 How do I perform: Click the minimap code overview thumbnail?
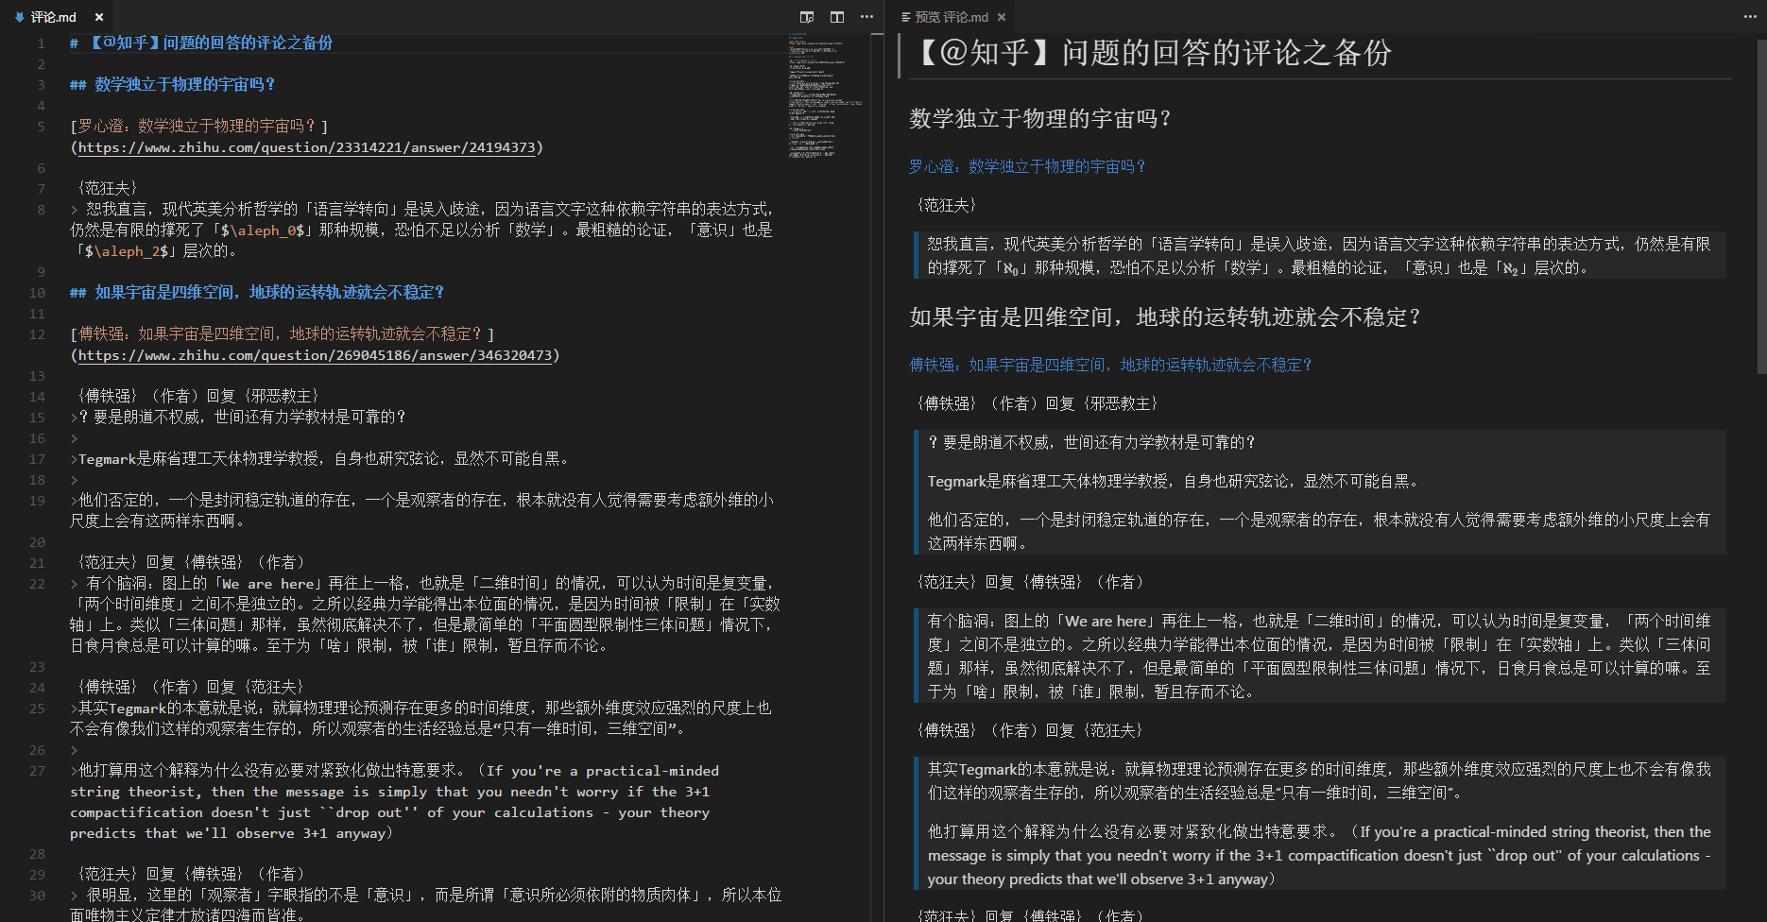825,94
